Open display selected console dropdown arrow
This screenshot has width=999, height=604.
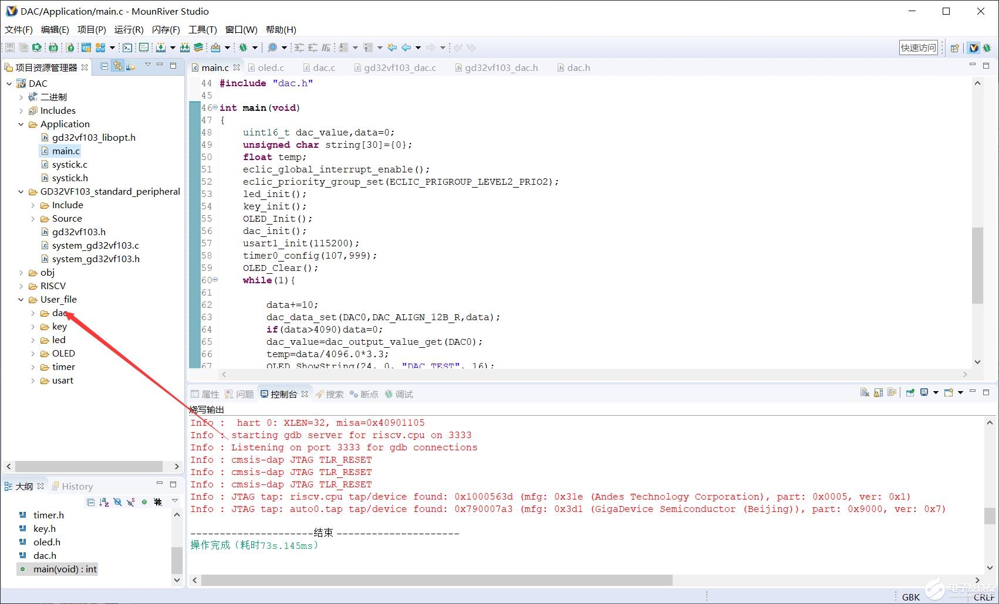(936, 392)
